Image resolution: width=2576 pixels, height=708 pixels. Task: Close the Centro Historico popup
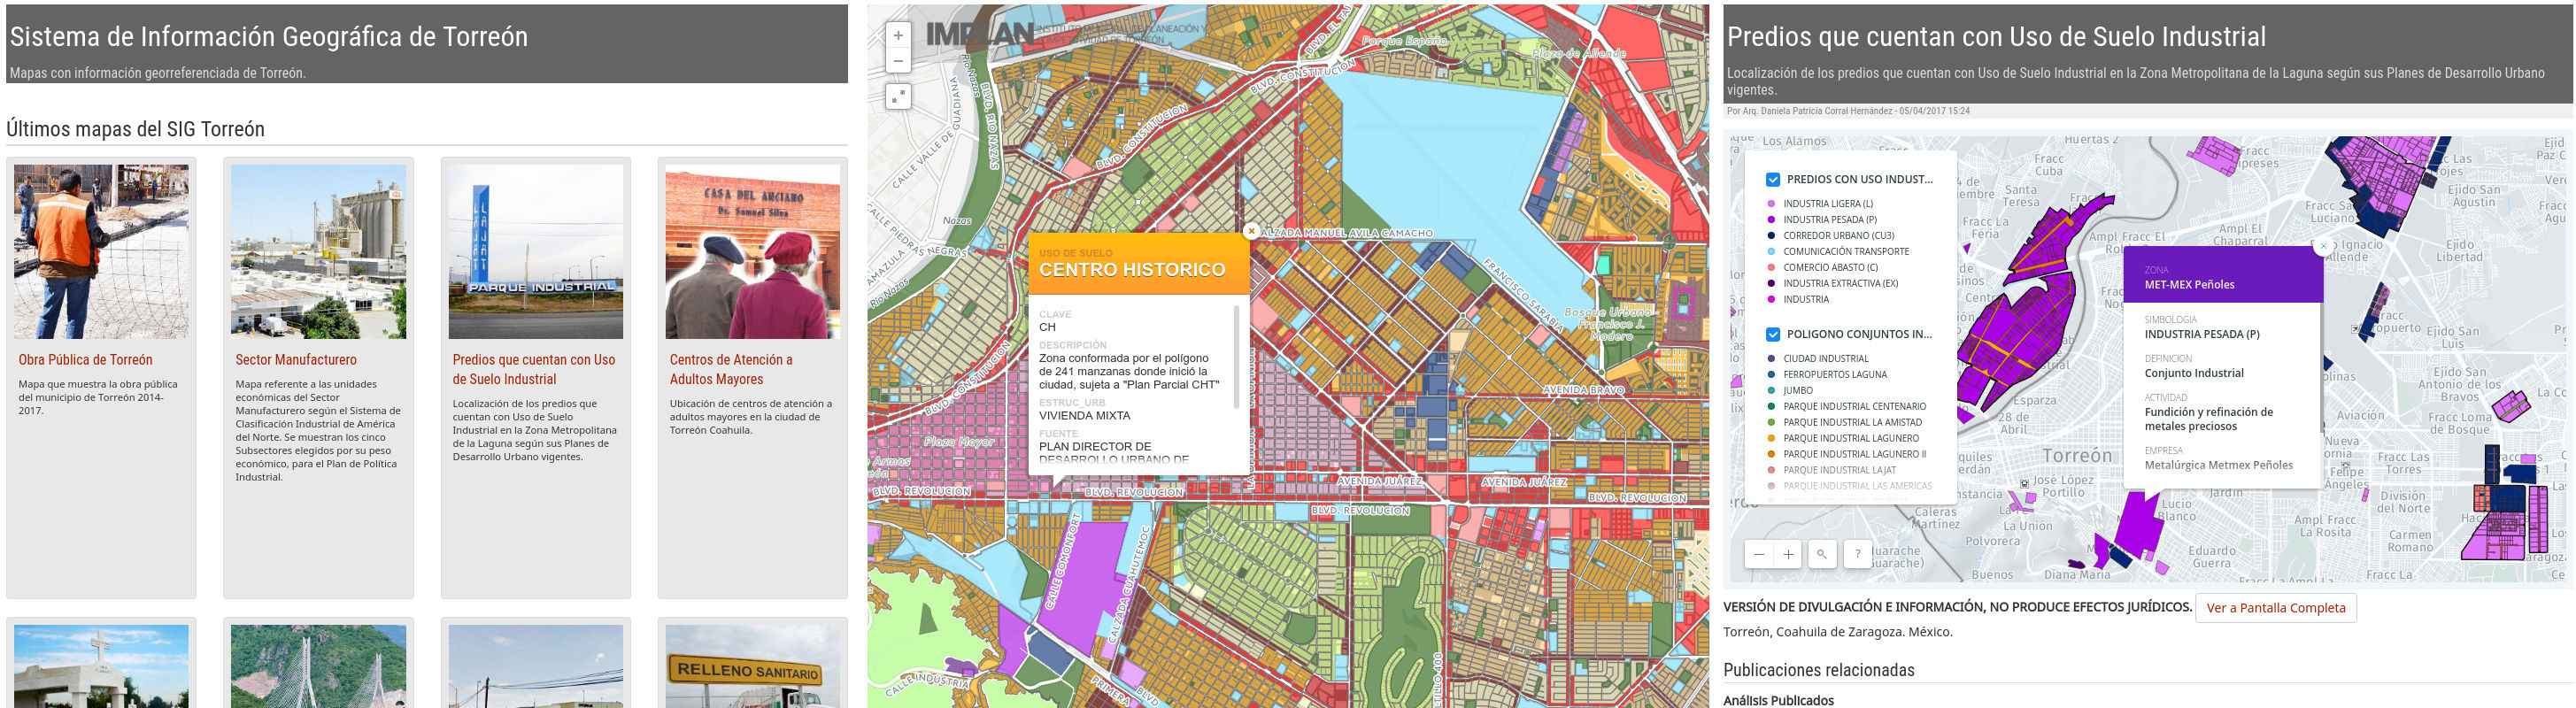point(1250,231)
